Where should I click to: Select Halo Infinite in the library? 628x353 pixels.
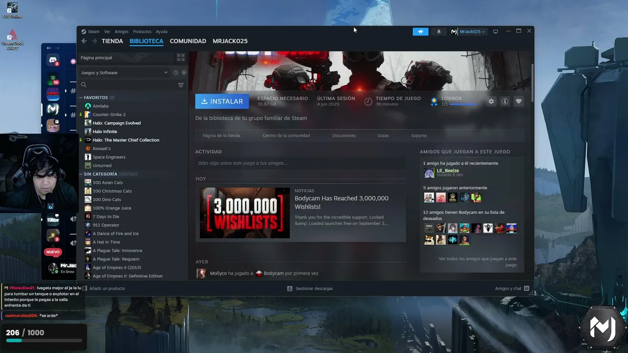(105, 131)
